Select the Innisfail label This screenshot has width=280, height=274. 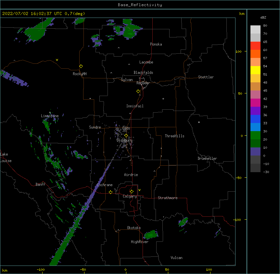pyautogui.click(x=135, y=106)
